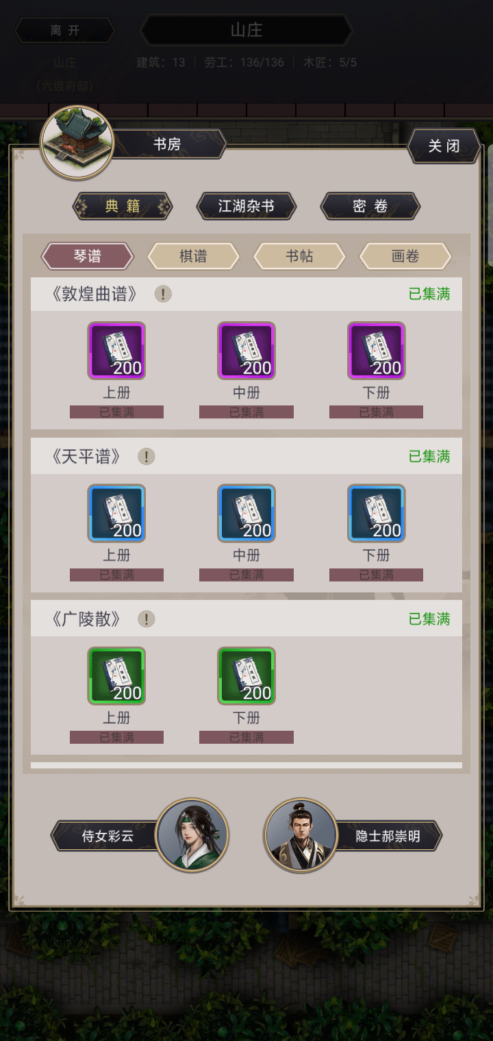Open info icon next to 《敦煌曲谱》
The height and width of the screenshot is (1041, 493).
coord(163,294)
